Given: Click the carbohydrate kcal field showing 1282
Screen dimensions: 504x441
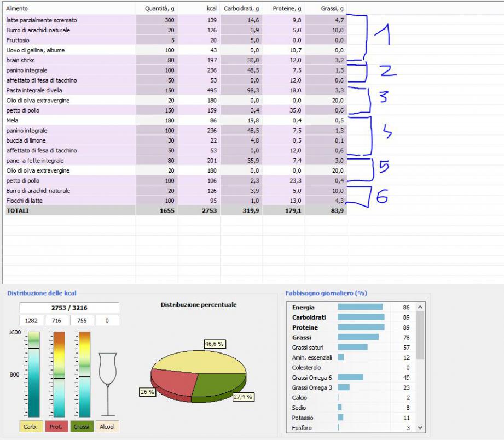Looking at the screenshot, I should tap(31, 320).
